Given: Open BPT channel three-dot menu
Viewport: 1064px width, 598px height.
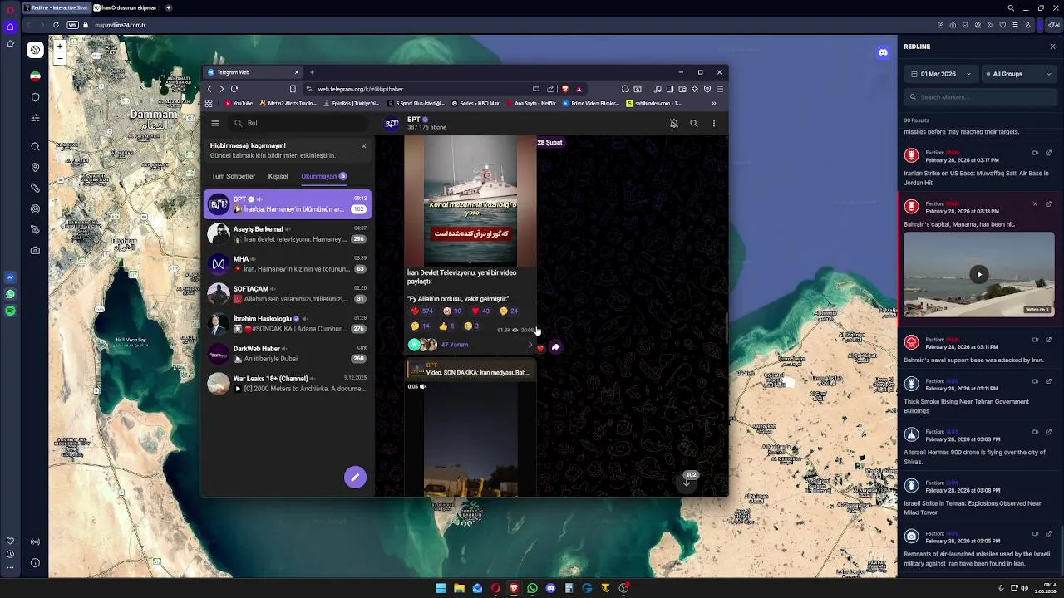Looking at the screenshot, I should (x=714, y=124).
